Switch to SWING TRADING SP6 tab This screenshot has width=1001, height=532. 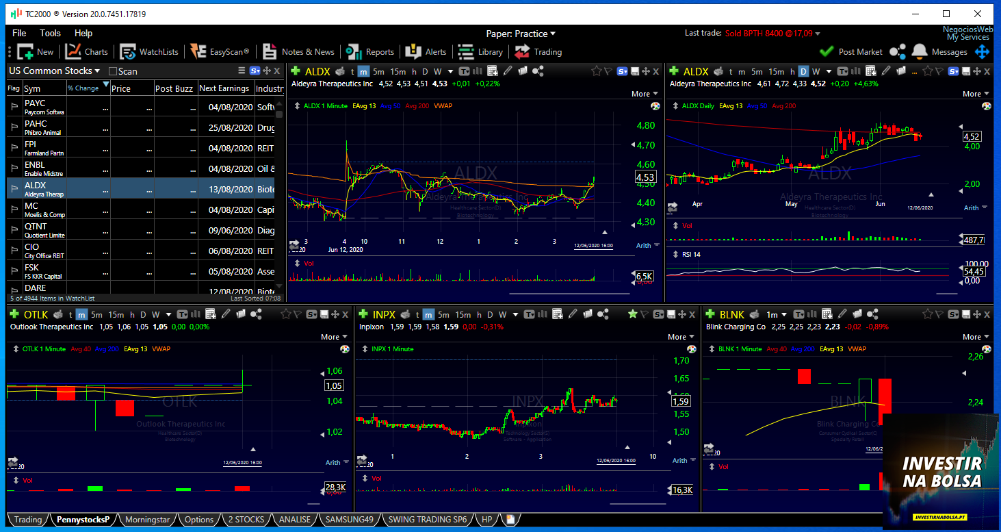click(428, 520)
